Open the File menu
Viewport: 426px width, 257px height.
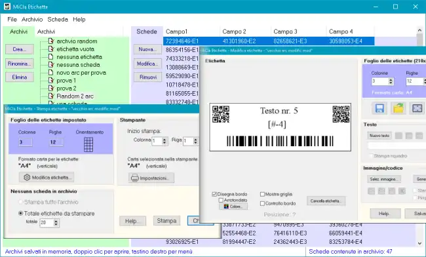click(12, 19)
